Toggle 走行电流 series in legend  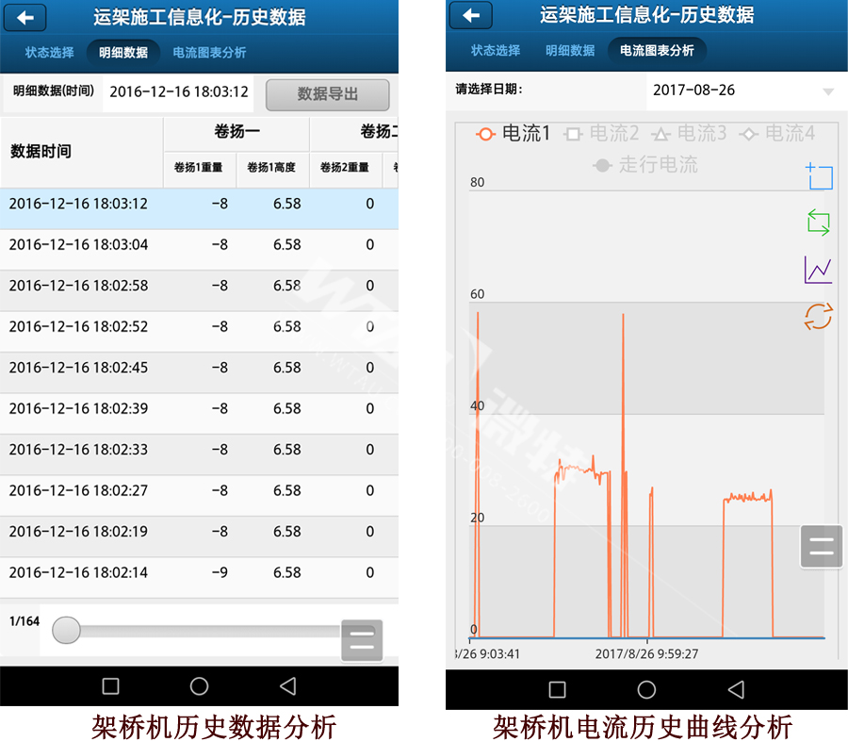point(645,165)
